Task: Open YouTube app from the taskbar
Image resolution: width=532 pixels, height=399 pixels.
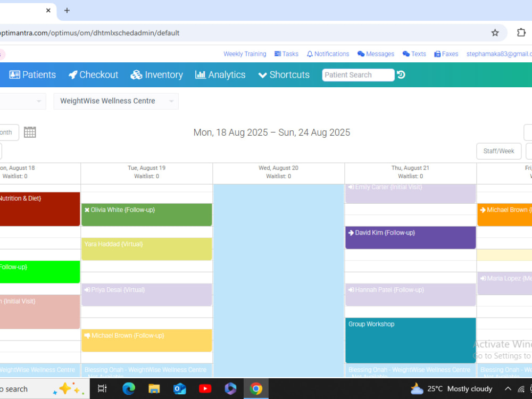Action: click(205, 388)
